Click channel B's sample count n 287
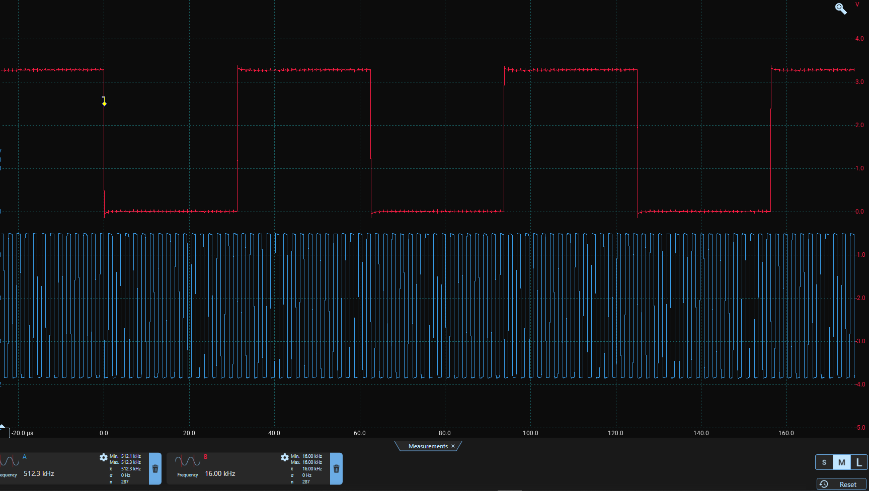 300,482
